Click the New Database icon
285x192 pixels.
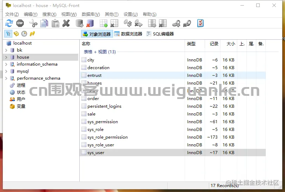click(79, 23)
